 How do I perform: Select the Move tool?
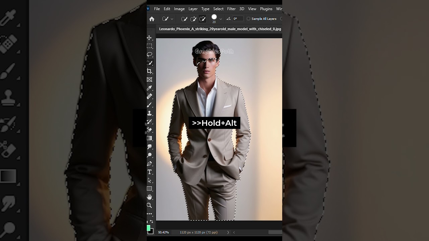[x=149, y=38]
